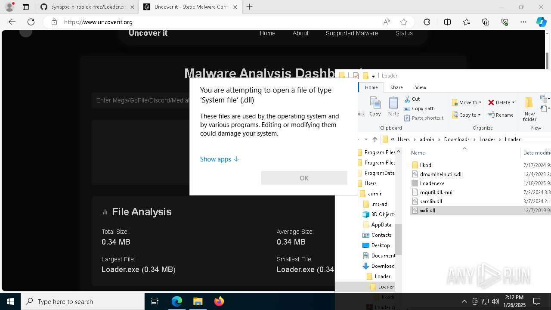Select ProgramData in the navigation tree
The height and width of the screenshot is (310, 551).
coord(379,173)
